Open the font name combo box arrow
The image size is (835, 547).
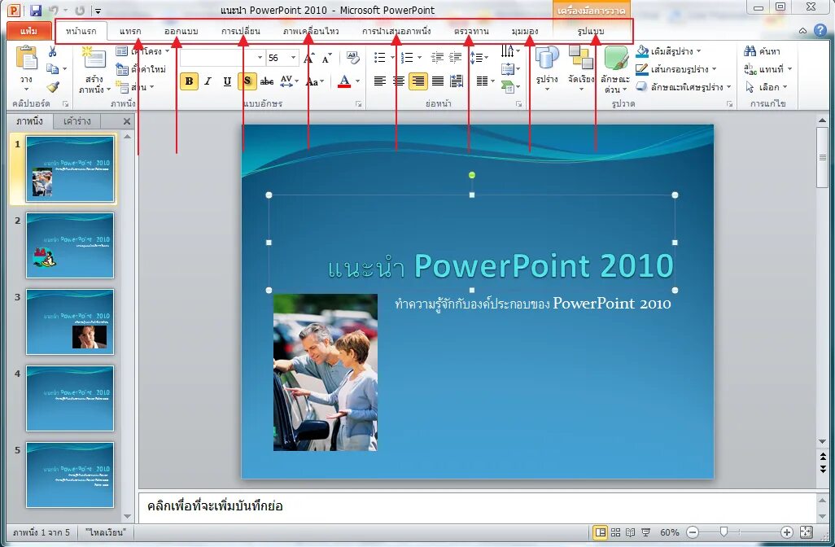pyautogui.click(x=260, y=58)
